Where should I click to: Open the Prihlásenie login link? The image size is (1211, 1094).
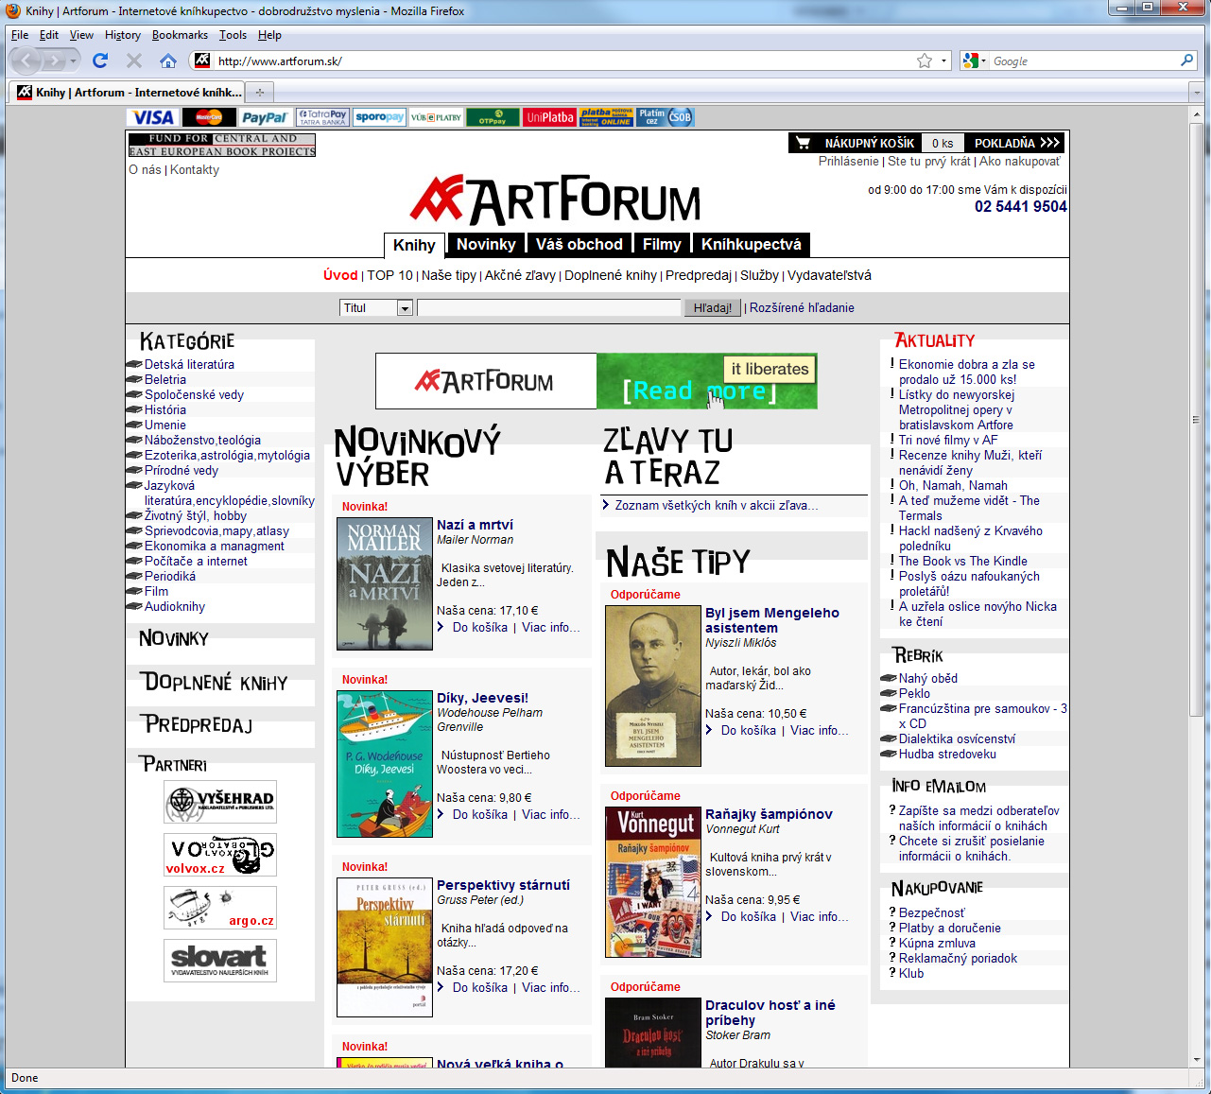tap(849, 161)
